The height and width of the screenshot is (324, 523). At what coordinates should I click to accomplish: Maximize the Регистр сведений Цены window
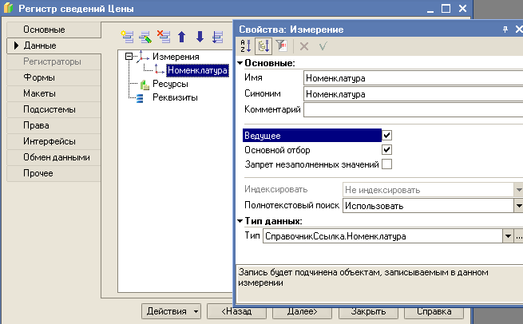(x=446, y=8)
